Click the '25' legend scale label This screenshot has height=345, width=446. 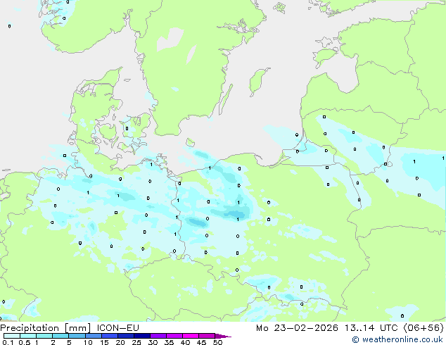click(x=136, y=342)
